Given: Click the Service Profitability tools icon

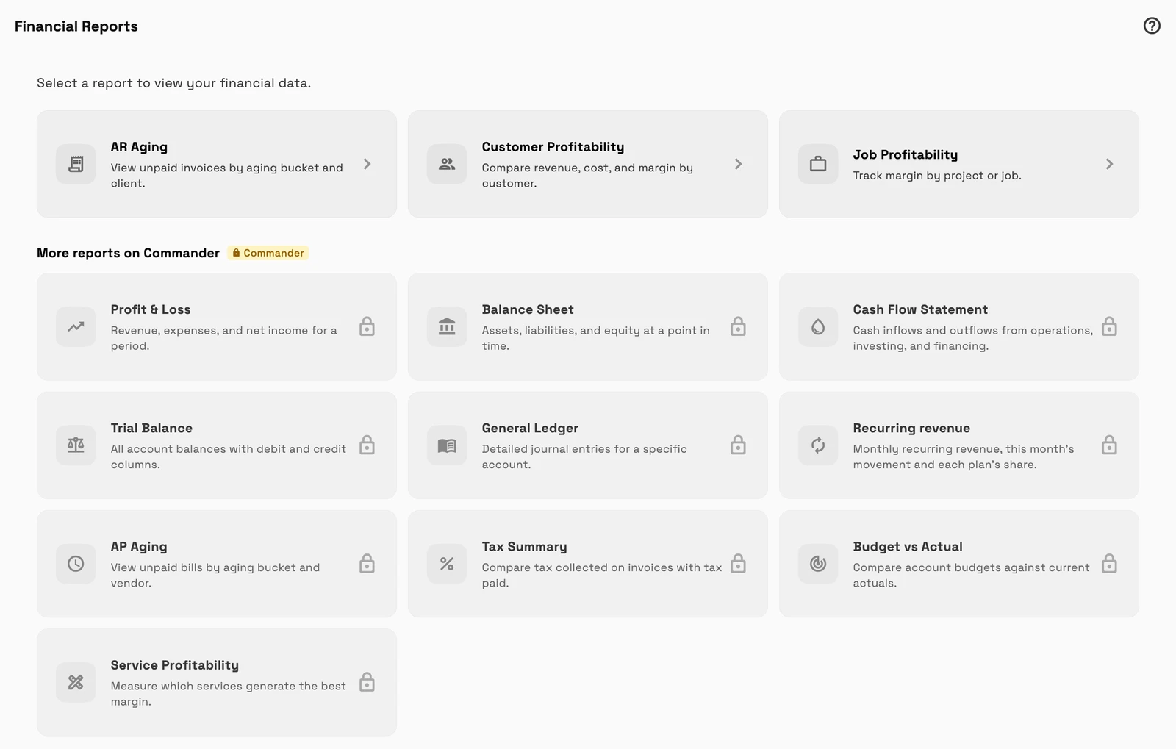Looking at the screenshot, I should click(x=76, y=682).
